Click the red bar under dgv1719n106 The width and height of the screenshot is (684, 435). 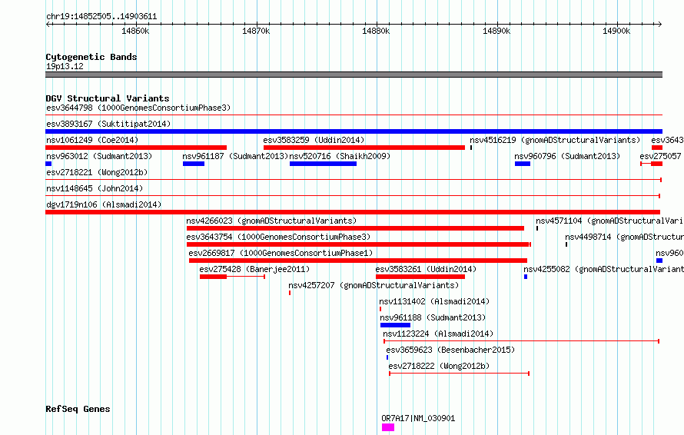click(353, 212)
